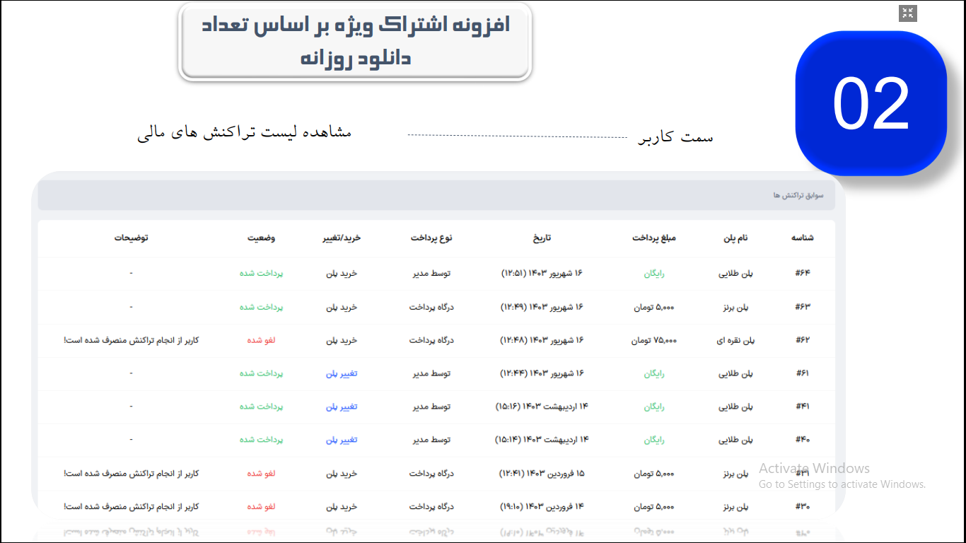Click تغییر پلن link in row #61

point(342,373)
